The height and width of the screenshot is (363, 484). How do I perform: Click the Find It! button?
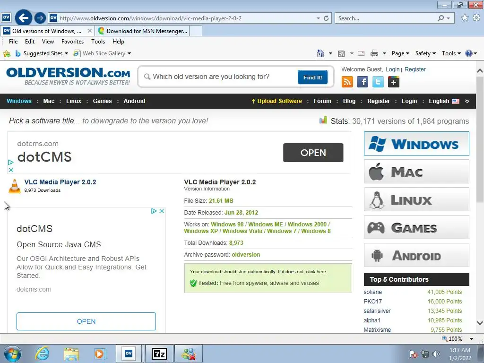pyautogui.click(x=313, y=77)
